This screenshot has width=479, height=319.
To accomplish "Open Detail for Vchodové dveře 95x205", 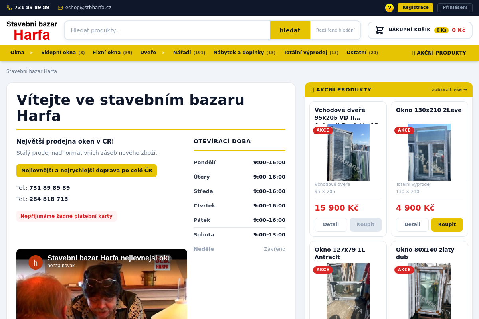I will (x=331, y=224).
